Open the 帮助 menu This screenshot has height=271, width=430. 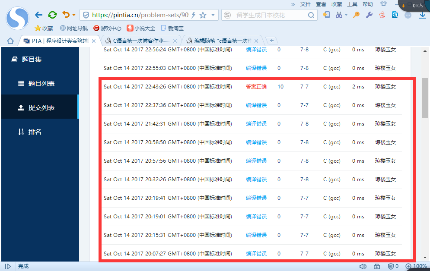(x=368, y=4)
